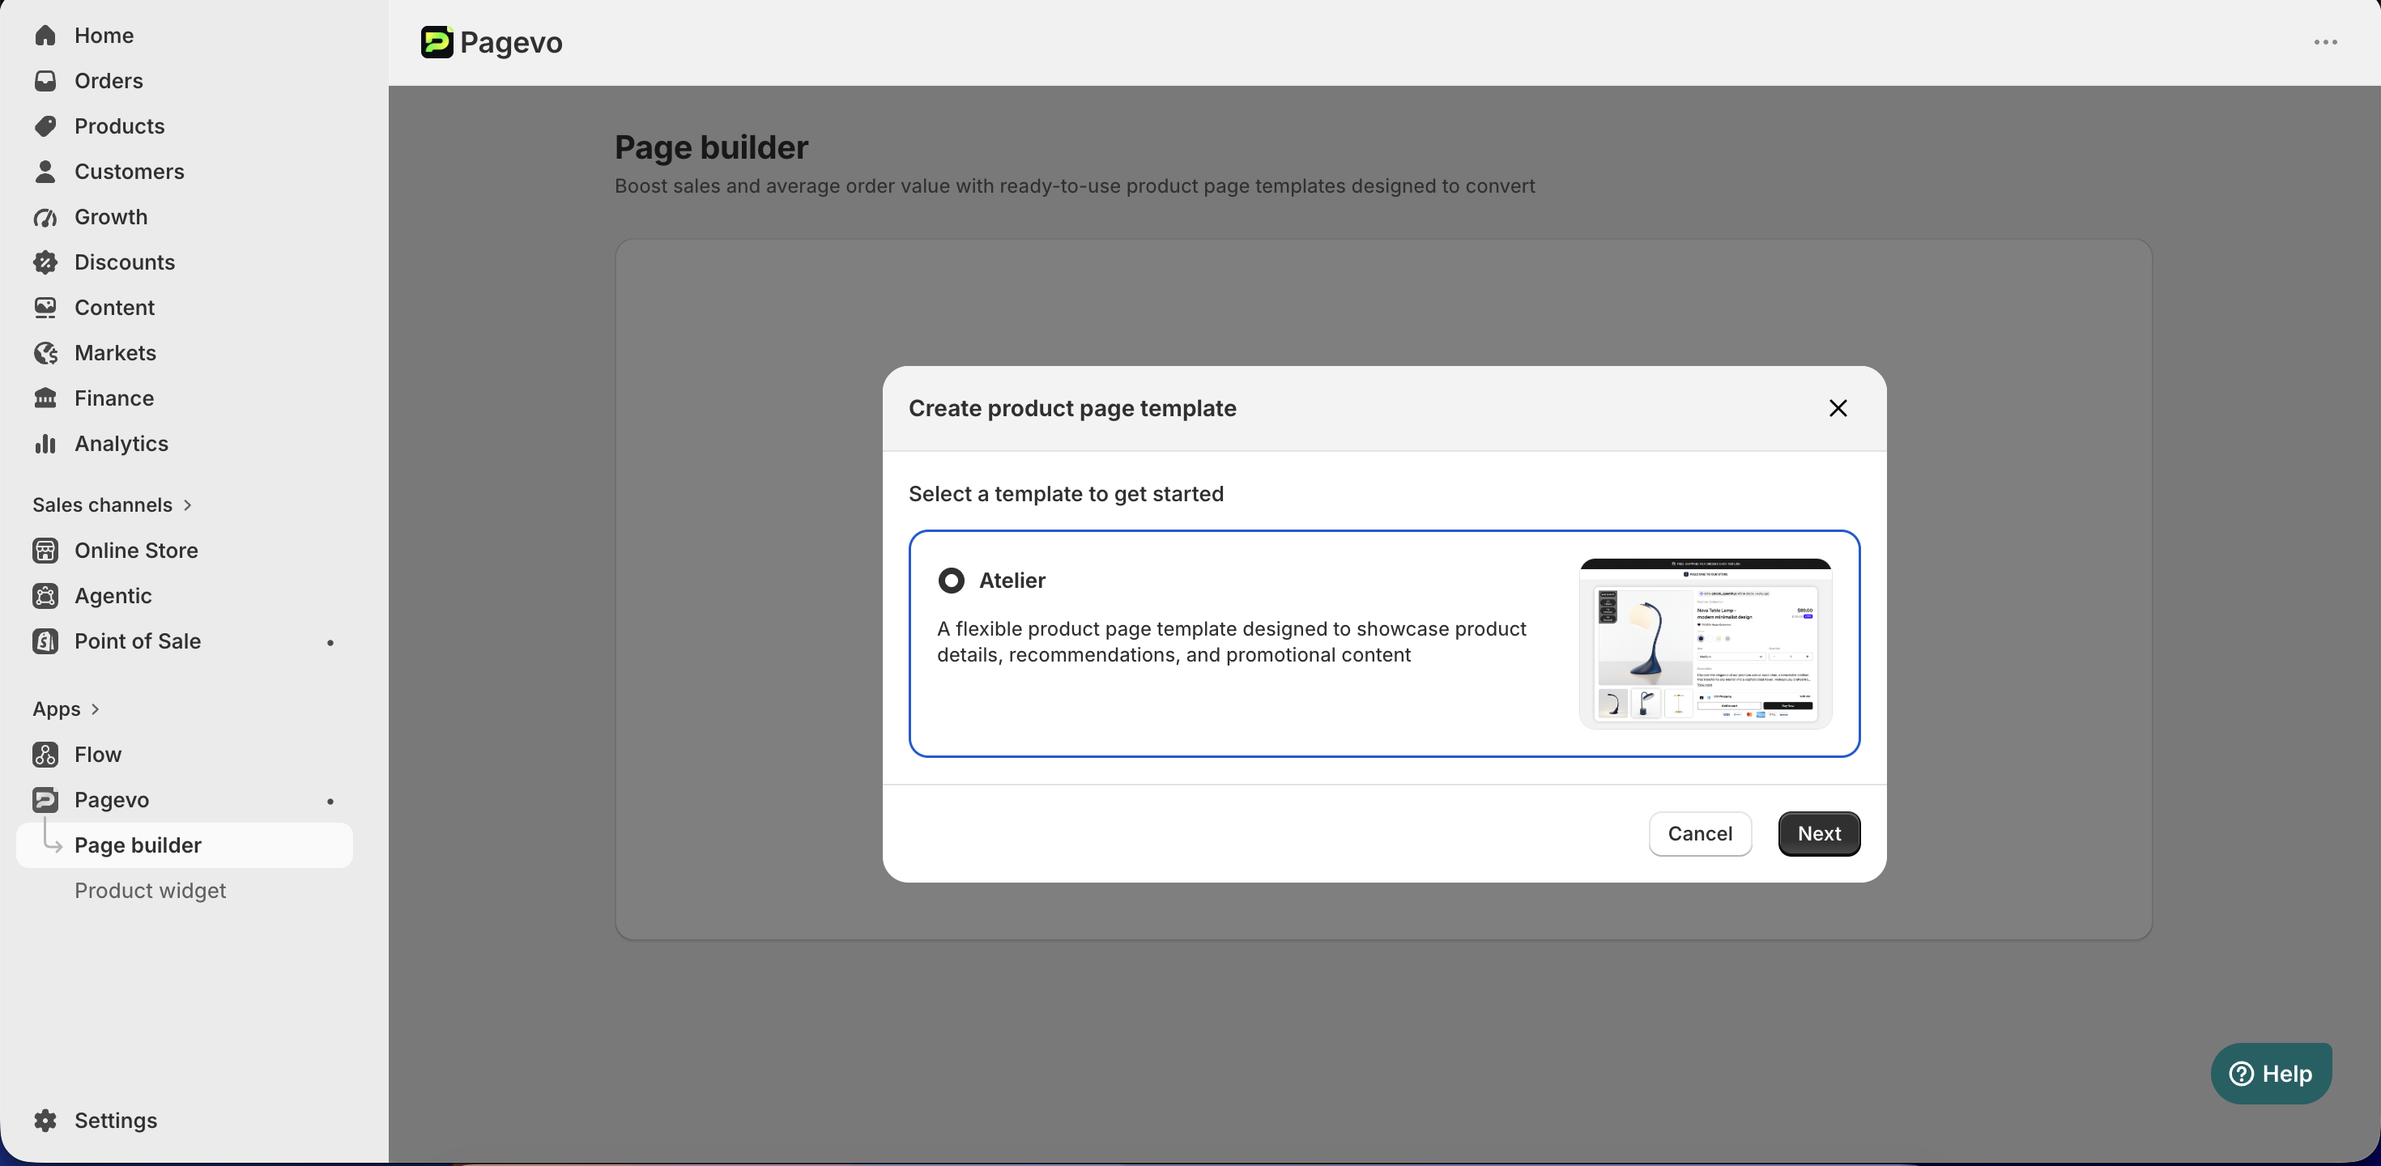Open the Help button
Screen dimensions: 2381x1166
click(2271, 1073)
